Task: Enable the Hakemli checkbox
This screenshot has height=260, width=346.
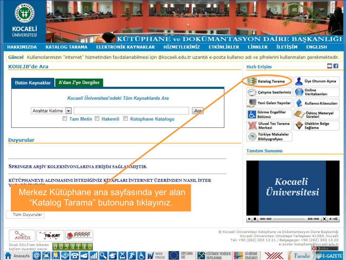Action: (x=97, y=118)
